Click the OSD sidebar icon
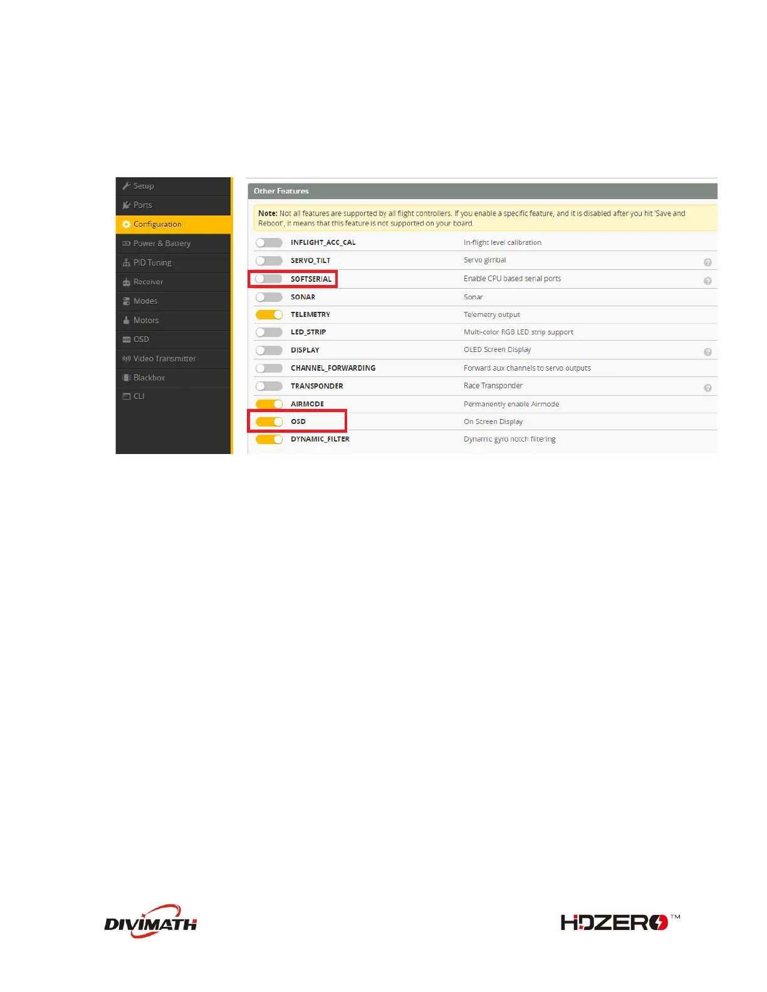The image size is (767, 992). click(127, 339)
